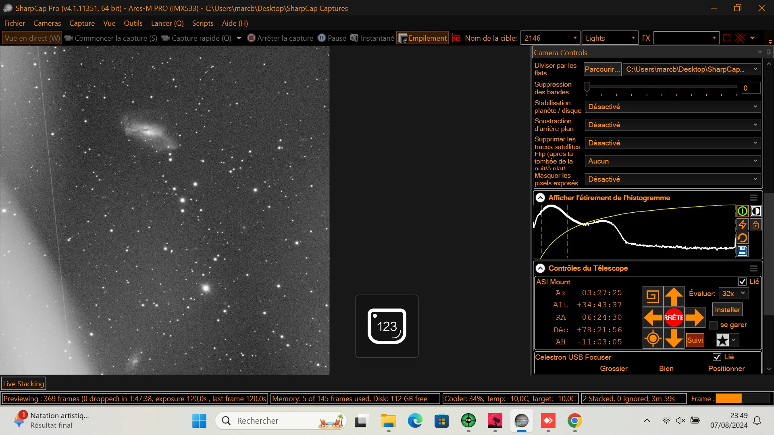Reset the histogram stretch with circular arrow
The image size is (774, 435).
[x=742, y=238]
